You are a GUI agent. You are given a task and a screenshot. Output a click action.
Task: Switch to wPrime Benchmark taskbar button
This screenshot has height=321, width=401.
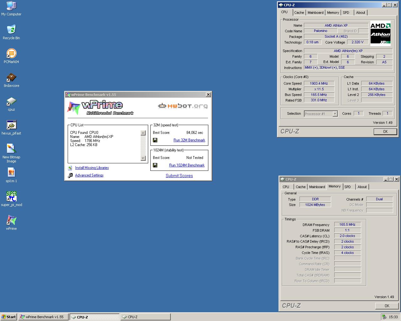point(43,317)
